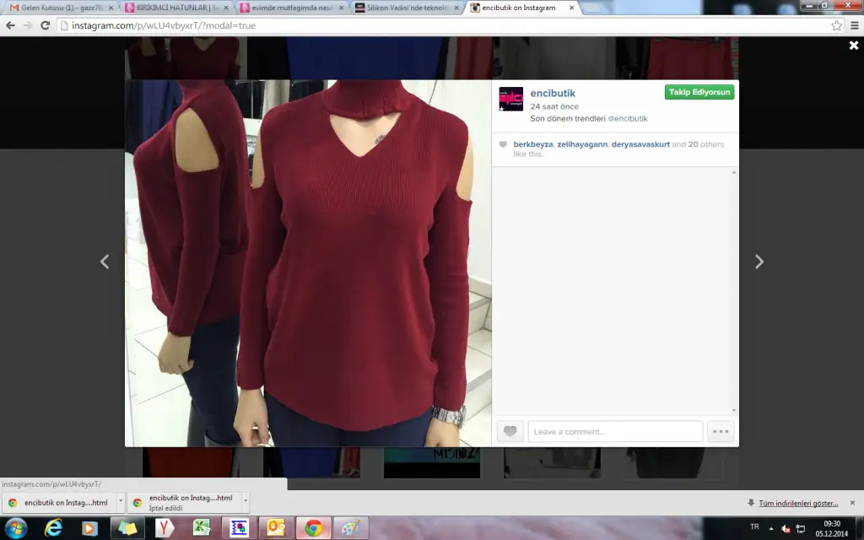
Task: Click the comments area scrollbar down arrow
Action: [733, 411]
